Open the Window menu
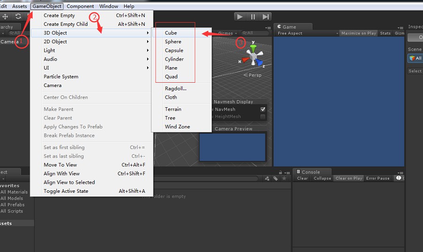423x252 pixels. pos(109,6)
